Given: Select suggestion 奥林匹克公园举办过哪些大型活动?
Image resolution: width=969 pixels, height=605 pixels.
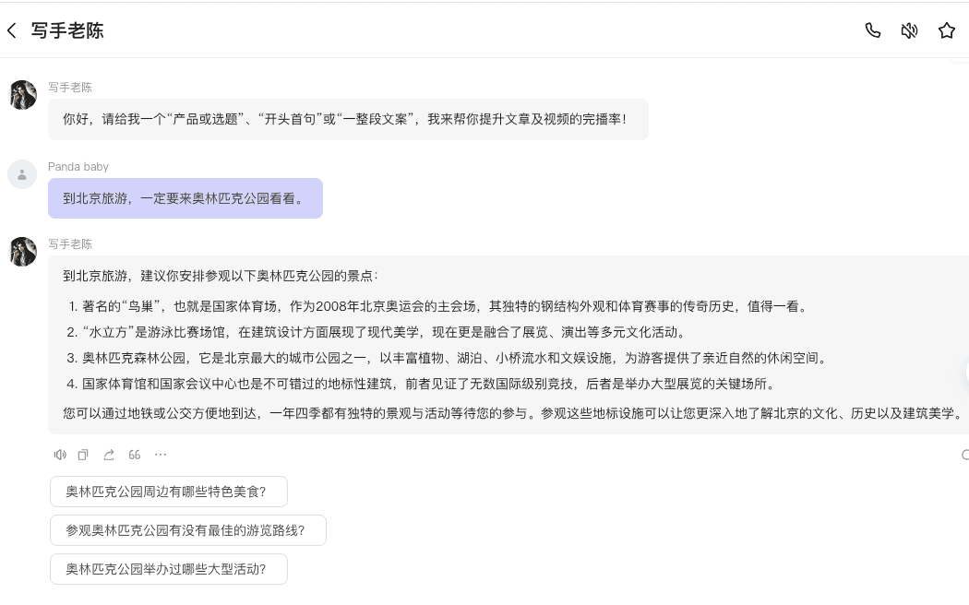Looking at the screenshot, I should [168, 569].
